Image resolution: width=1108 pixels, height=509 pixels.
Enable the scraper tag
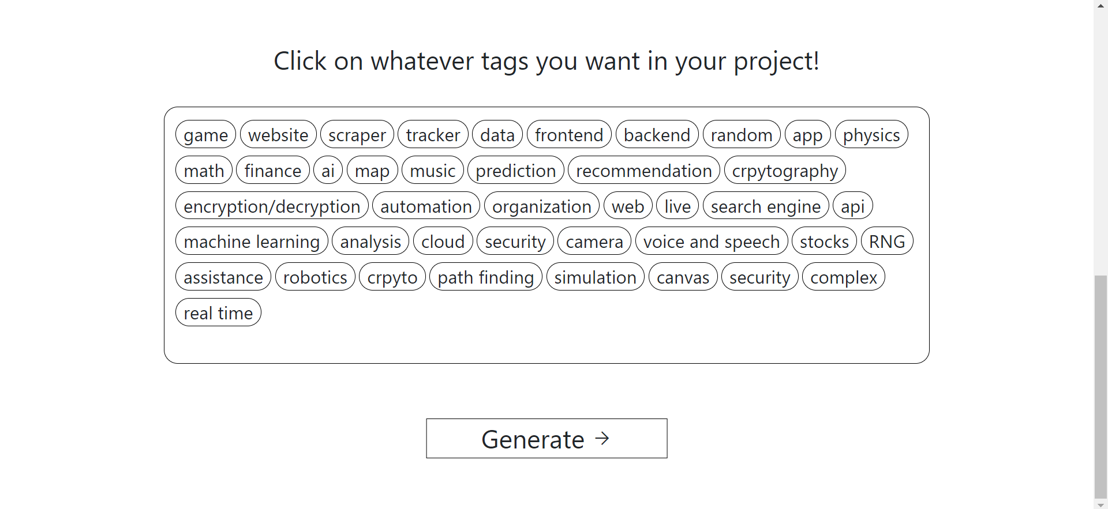click(x=357, y=135)
